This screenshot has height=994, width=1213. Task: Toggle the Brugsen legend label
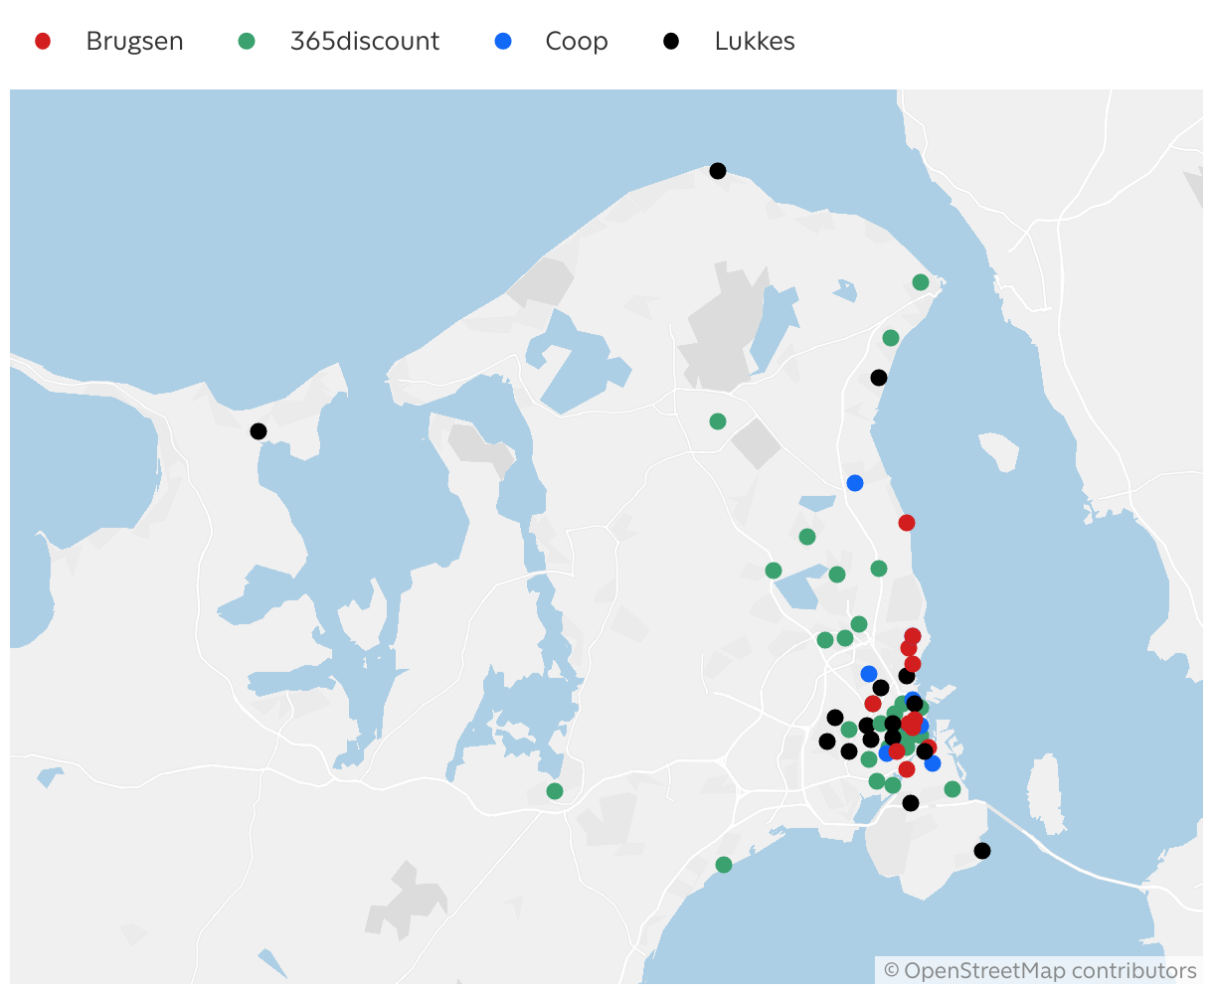click(x=134, y=41)
